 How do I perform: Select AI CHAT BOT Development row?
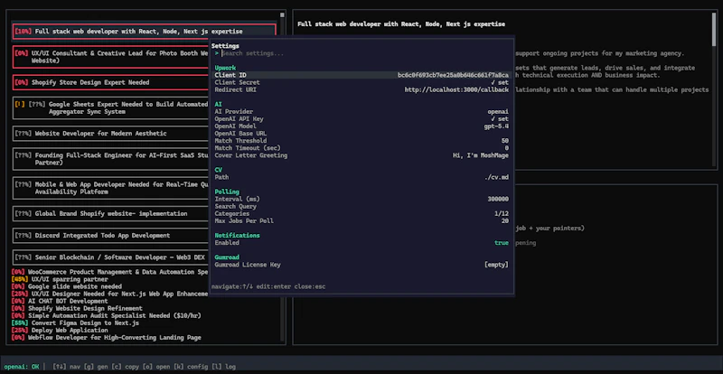point(60,301)
